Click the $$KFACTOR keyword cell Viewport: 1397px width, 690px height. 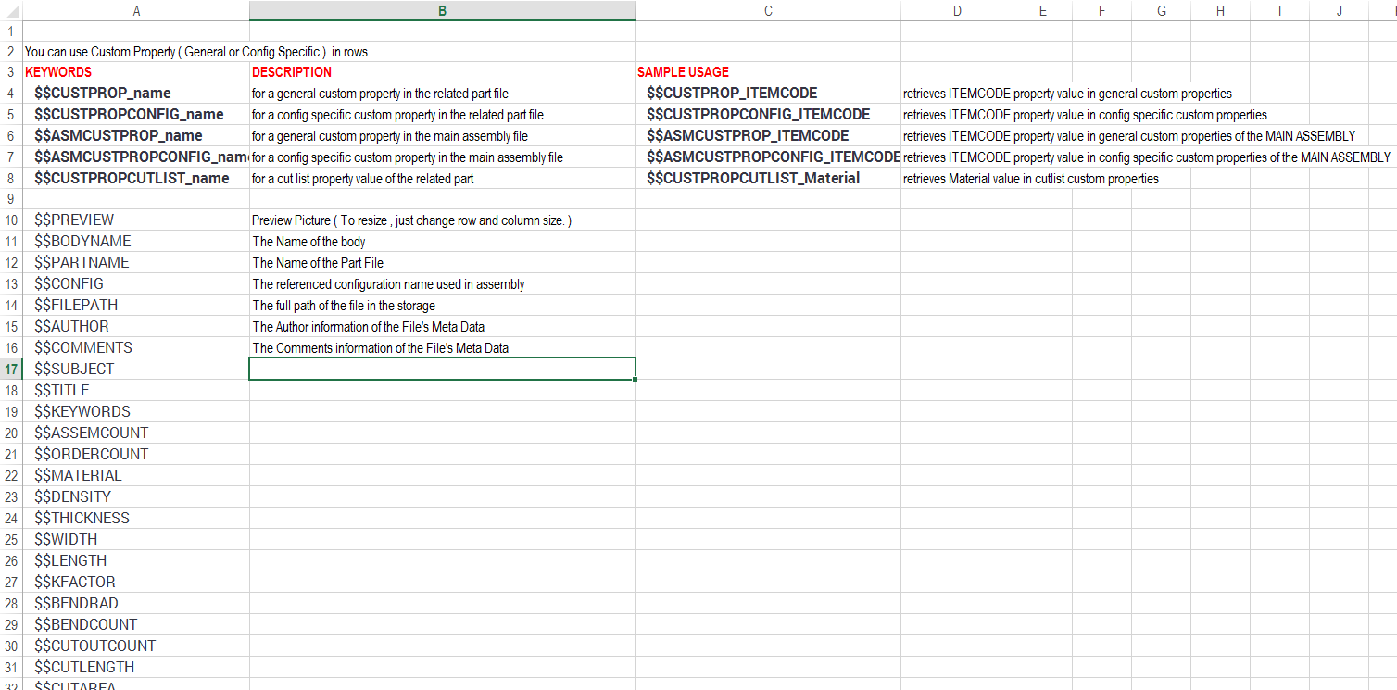[136, 582]
